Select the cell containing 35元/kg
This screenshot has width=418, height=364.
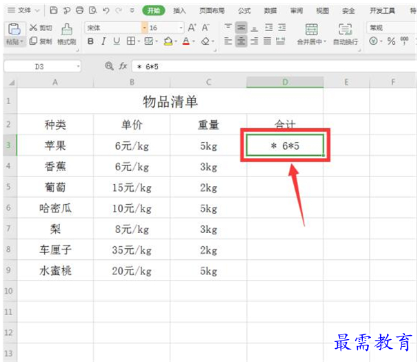[132, 250]
